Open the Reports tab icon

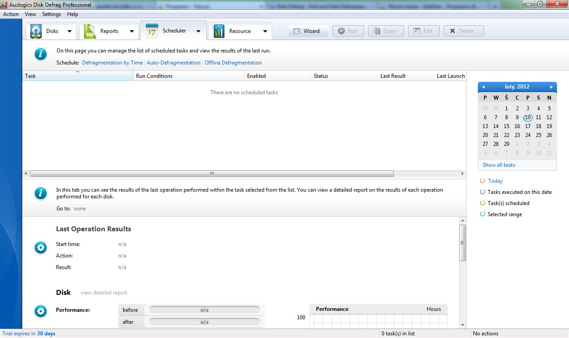point(89,31)
